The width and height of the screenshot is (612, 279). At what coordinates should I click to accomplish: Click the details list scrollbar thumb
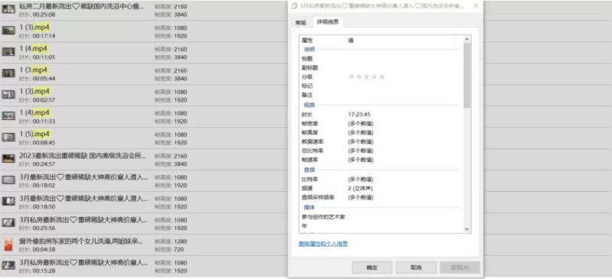(x=467, y=76)
